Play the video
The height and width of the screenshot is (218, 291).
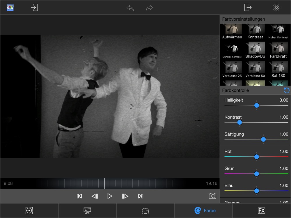tap(110, 196)
